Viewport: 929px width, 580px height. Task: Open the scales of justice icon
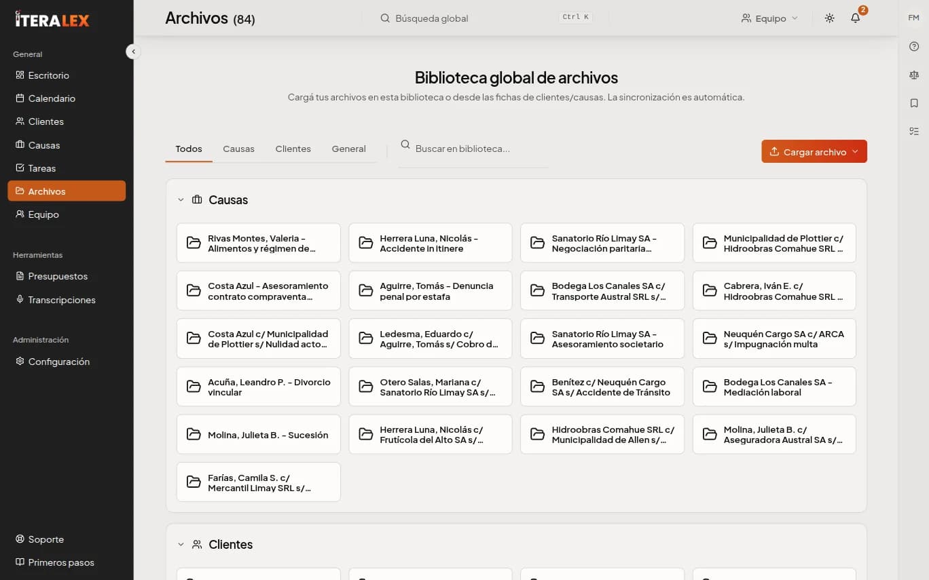pyautogui.click(x=914, y=75)
